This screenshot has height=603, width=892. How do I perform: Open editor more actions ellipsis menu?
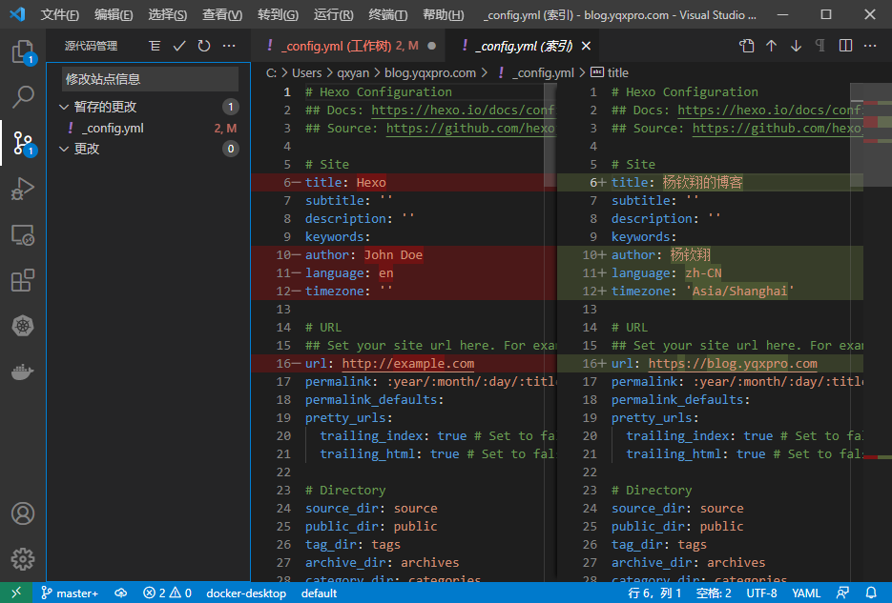[x=870, y=46]
